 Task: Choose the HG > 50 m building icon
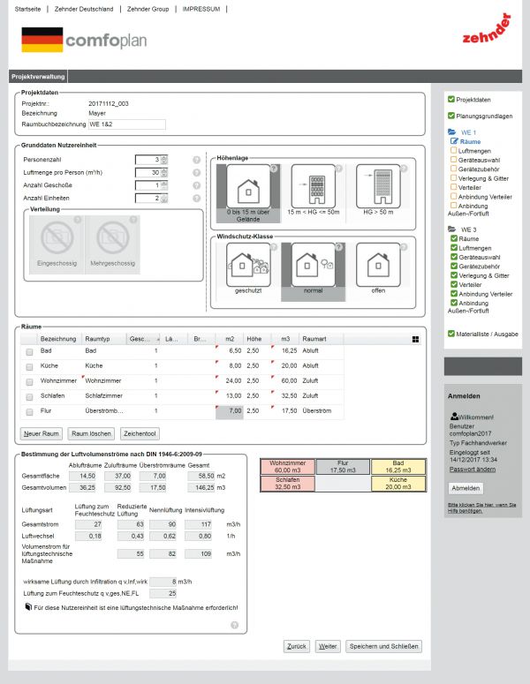point(378,187)
